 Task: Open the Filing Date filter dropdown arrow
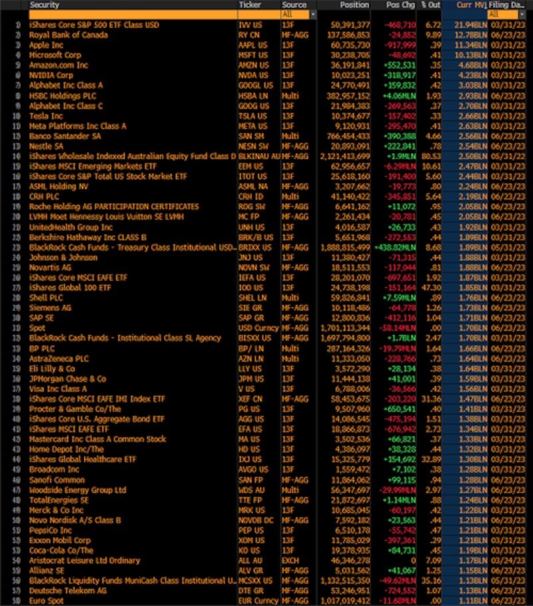click(x=522, y=15)
